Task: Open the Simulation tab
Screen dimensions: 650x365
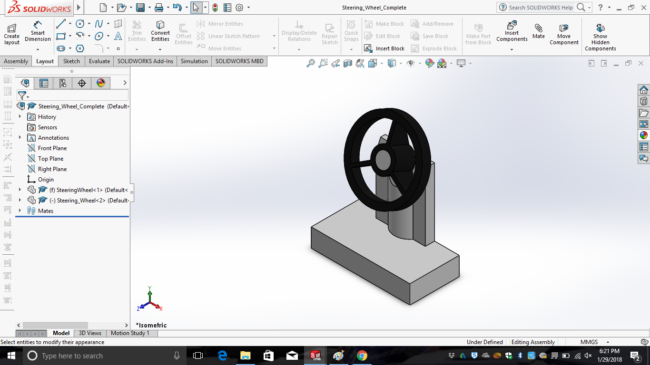Action: pyautogui.click(x=194, y=61)
